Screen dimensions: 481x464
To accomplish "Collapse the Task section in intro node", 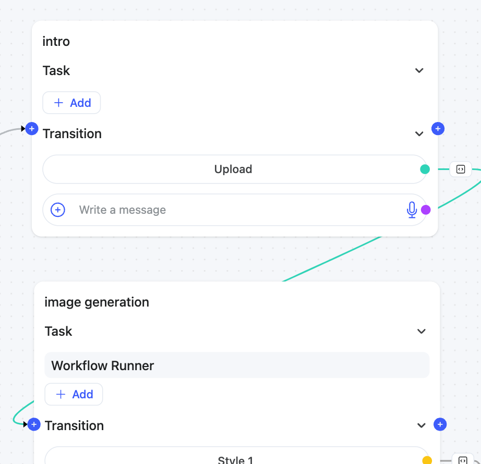I will click(419, 70).
